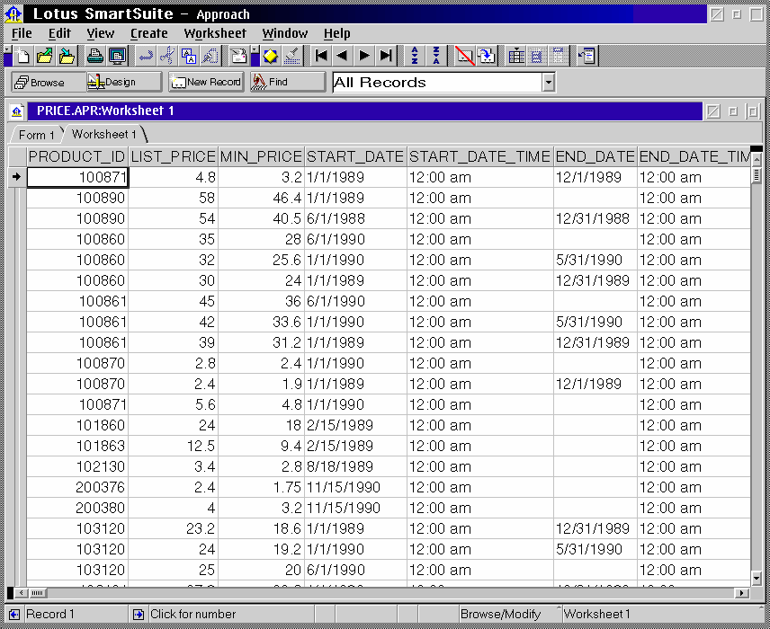The height and width of the screenshot is (629, 770).
Task: Select the START_DATE column header
Action: (355, 157)
